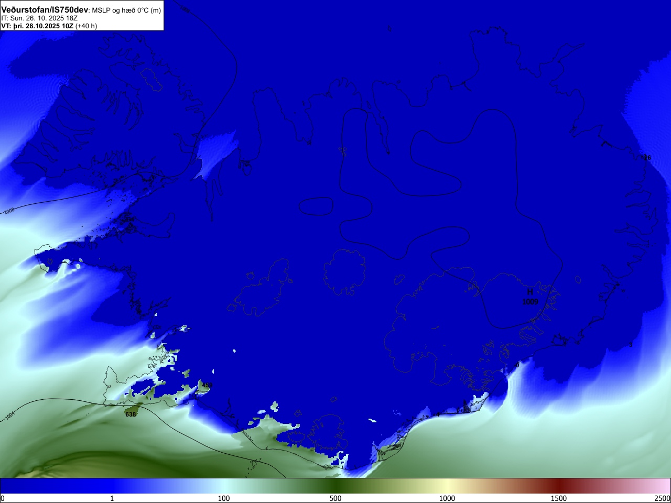Screen dimensions: 671x503
Task: Click the pressure value "1009" under H
Action: 530,302
